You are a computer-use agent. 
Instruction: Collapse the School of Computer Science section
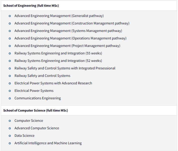click(x=89, y=110)
